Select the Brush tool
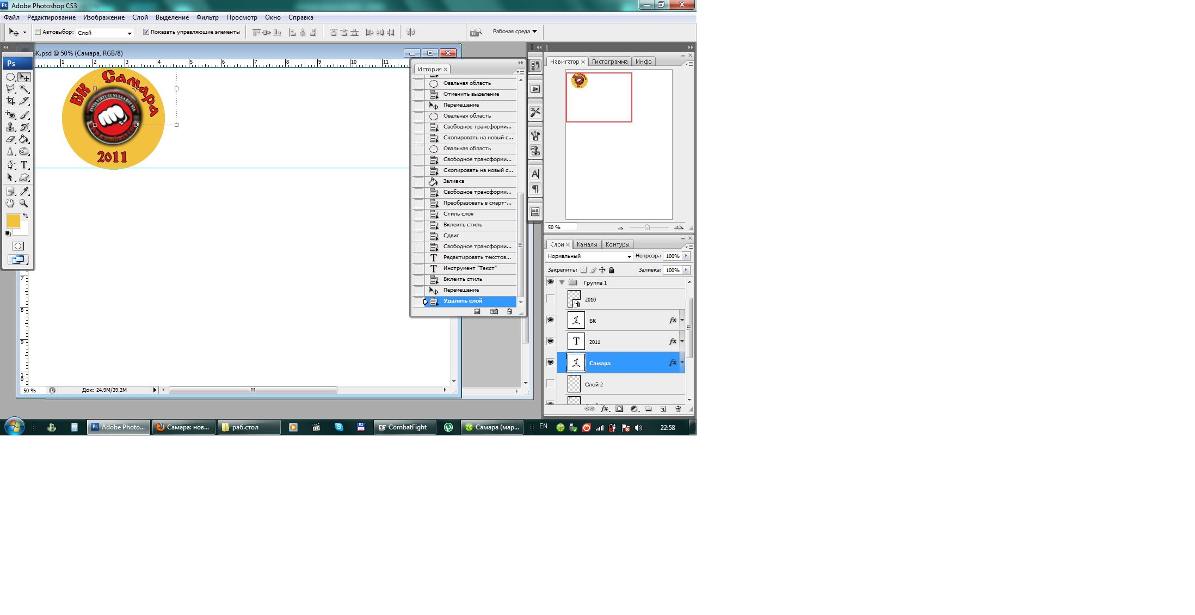This screenshot has height=615, width=1195. coord(24,115)
